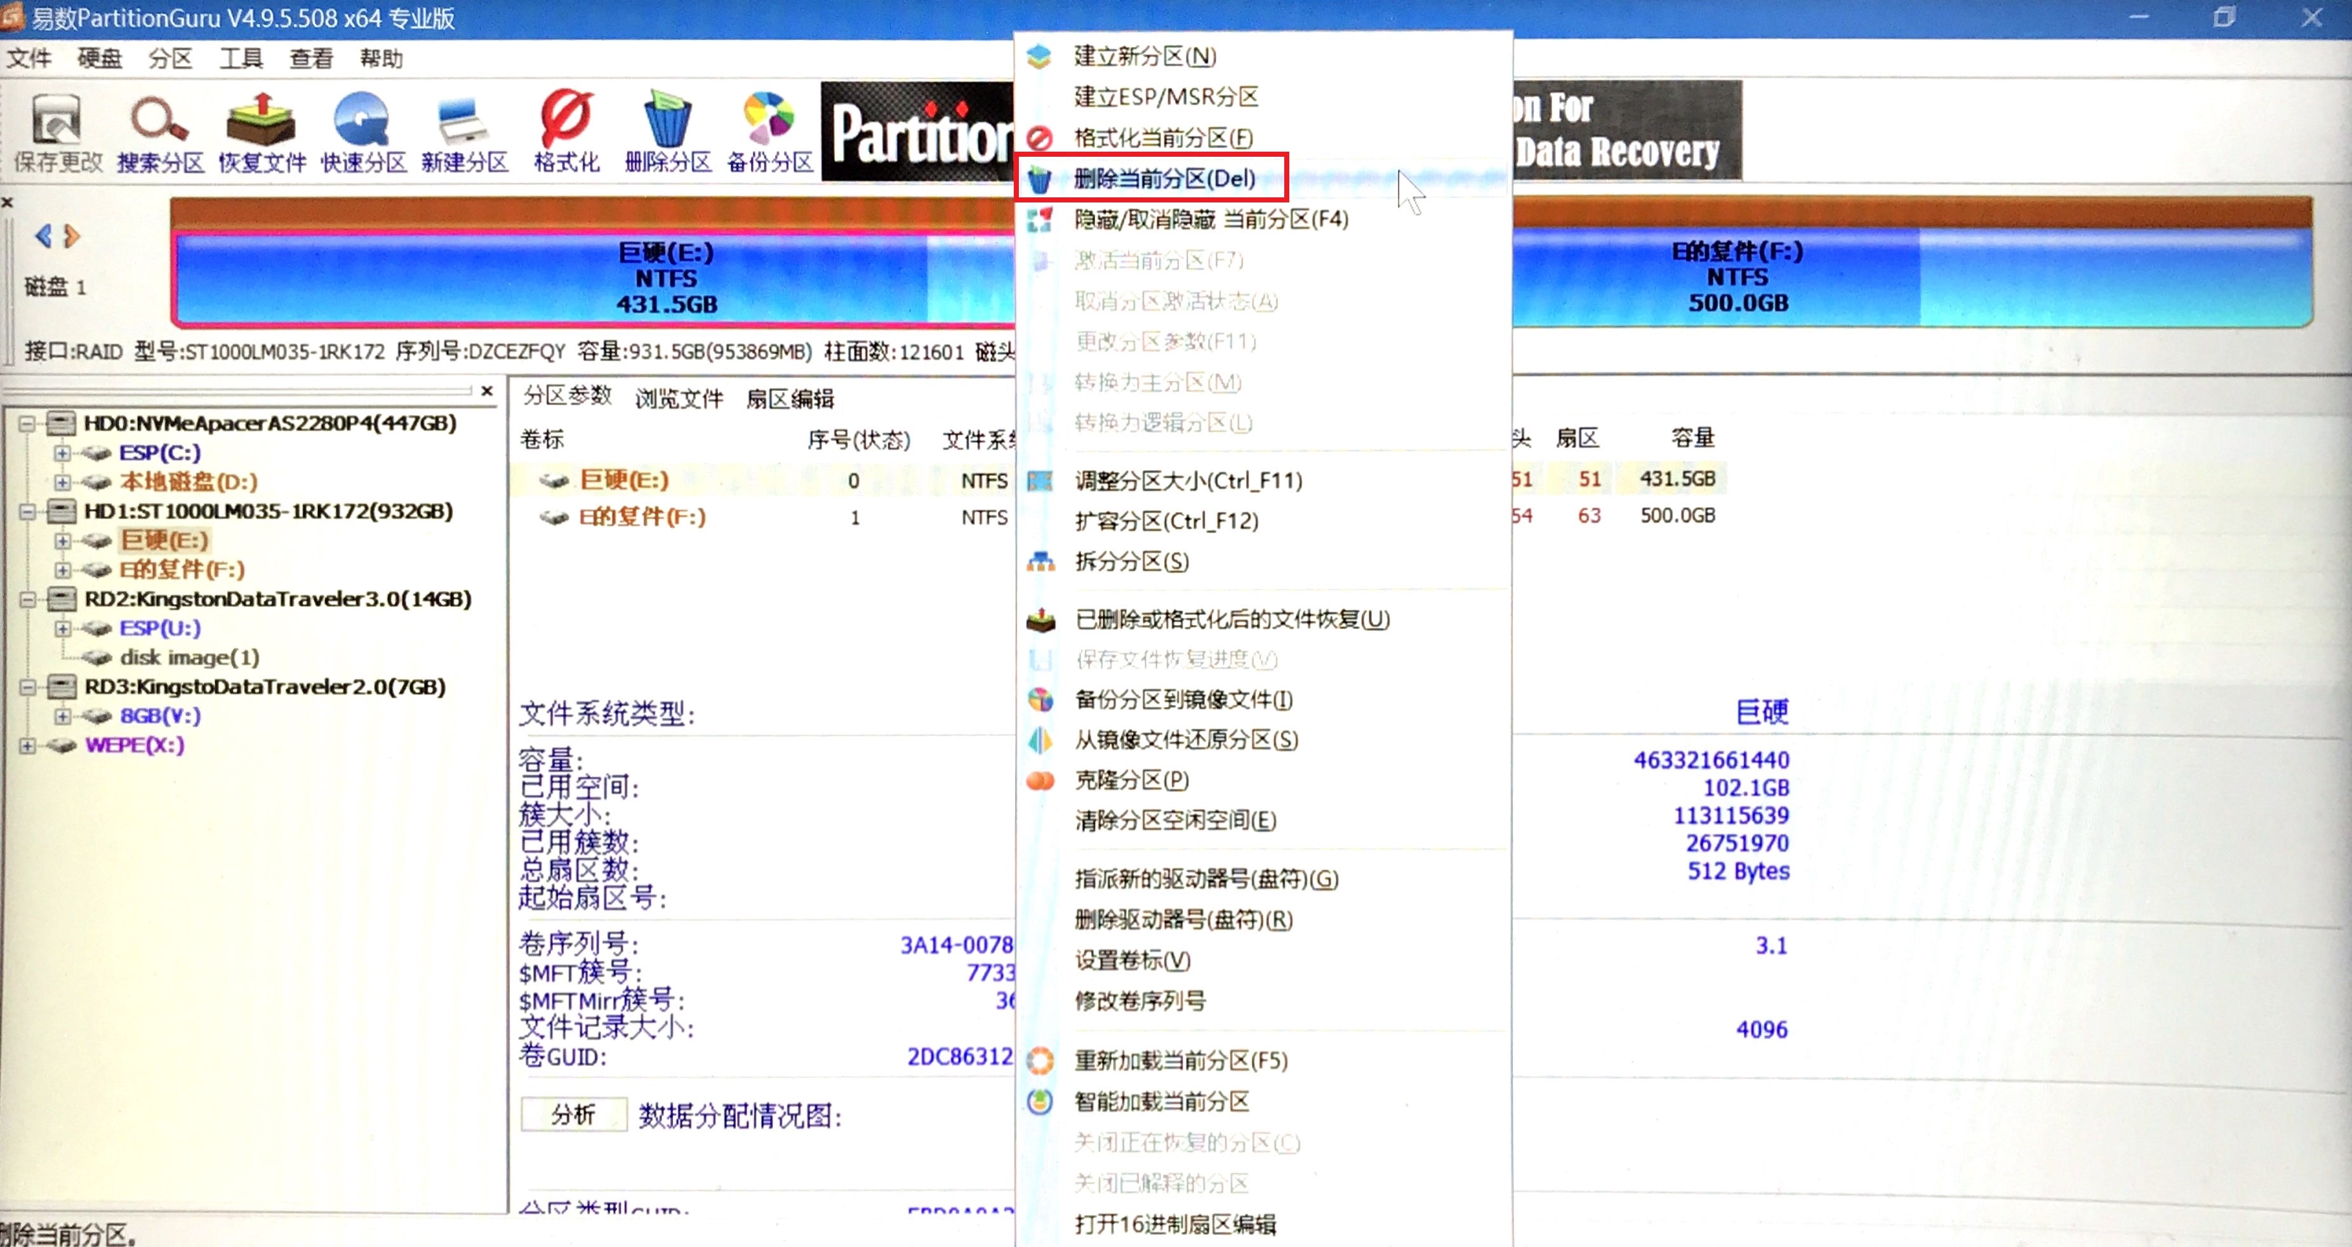Choose 删除当前分区(Del) from the context menu
2352x1247 pixels.
pos(1163,179)
